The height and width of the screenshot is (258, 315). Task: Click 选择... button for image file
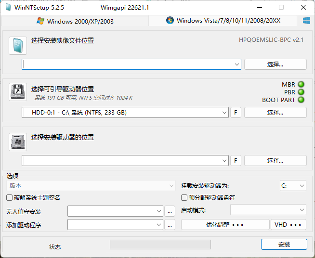pos(275,64)
